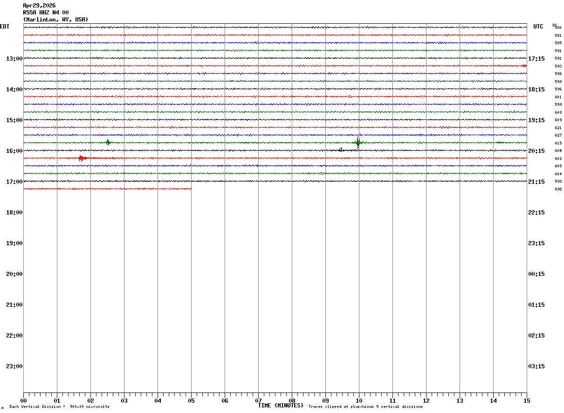This screenshot has width=564, height=413.
Task: Click the '14:00' EDT time label
Action: click(x=14, y=89)
